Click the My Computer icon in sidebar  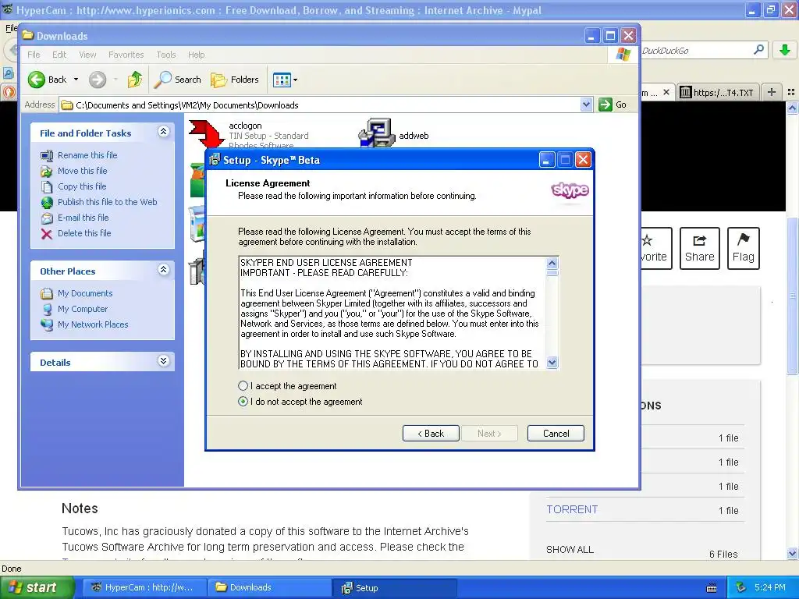47,309
